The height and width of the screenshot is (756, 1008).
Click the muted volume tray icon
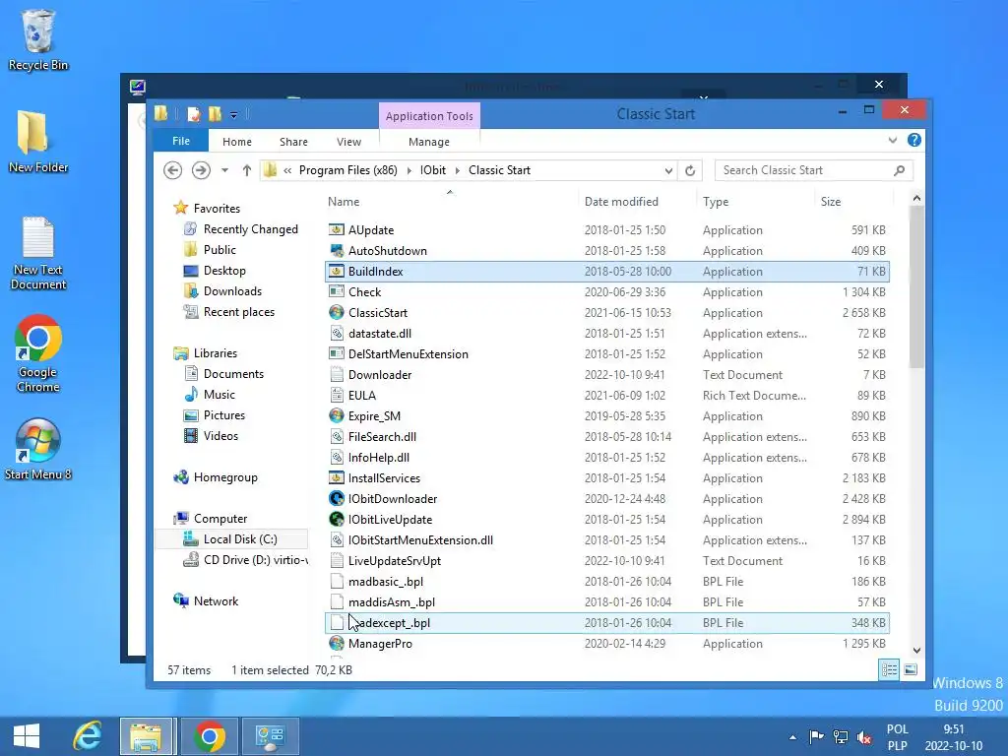tap(864, 736)
